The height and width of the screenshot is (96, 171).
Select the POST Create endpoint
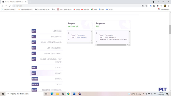click(47, 68)
